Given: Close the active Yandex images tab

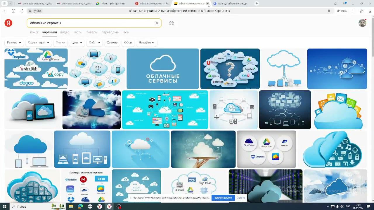Looking at the screenshot, I should (207, 3).
